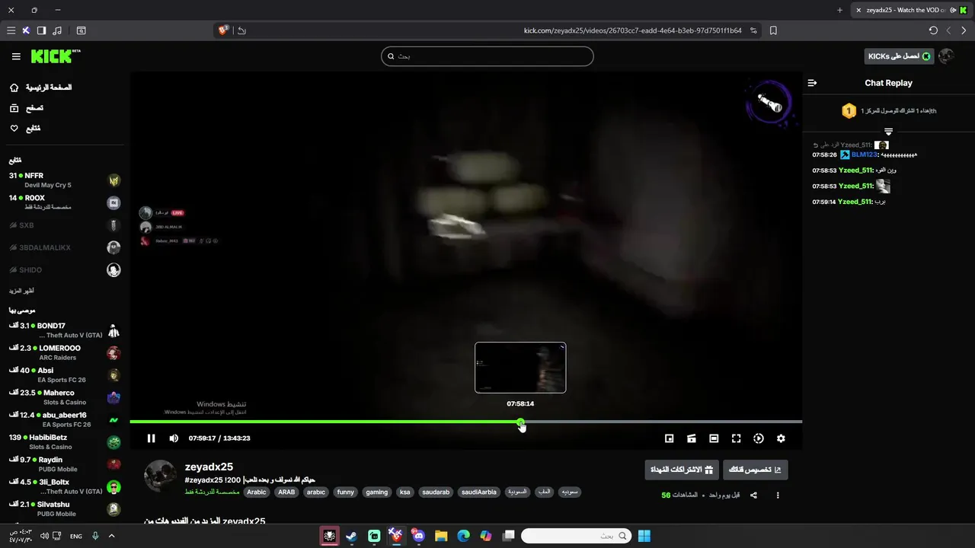The height and width of the screenshot is (548, 975).
Task: Open the SHIDO channel
Action: (65, 270)
